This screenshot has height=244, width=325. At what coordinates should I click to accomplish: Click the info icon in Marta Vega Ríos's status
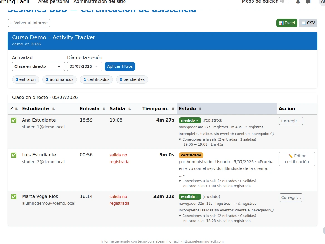pos(272,210)
